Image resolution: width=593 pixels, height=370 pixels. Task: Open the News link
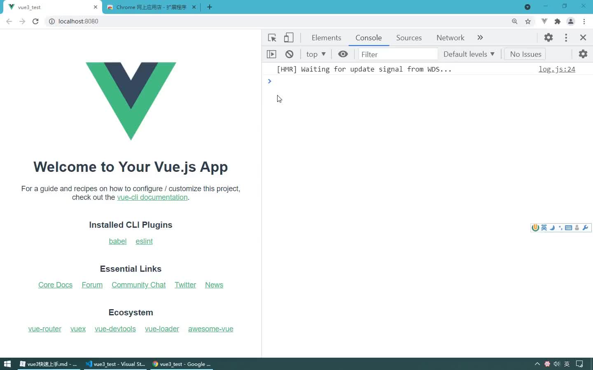[x=214, y=285]
